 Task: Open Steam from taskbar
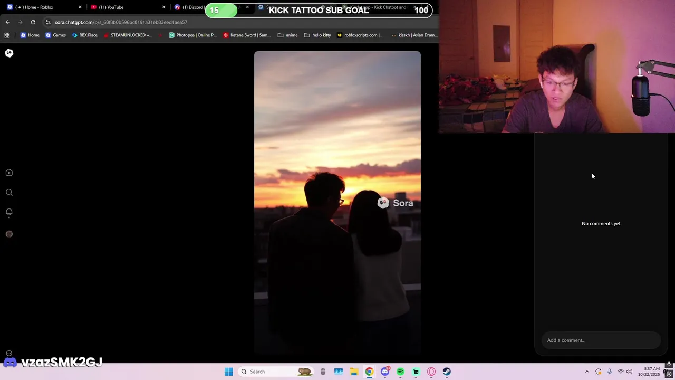coord(447,372)
